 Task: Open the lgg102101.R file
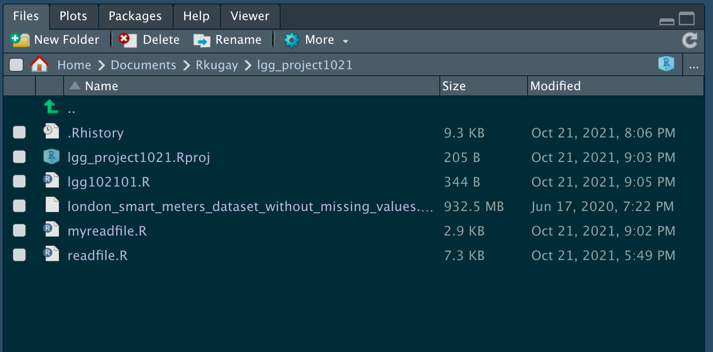coord(109,182)
